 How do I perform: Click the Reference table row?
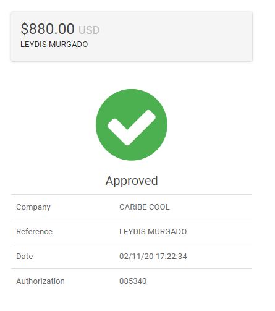132,232
